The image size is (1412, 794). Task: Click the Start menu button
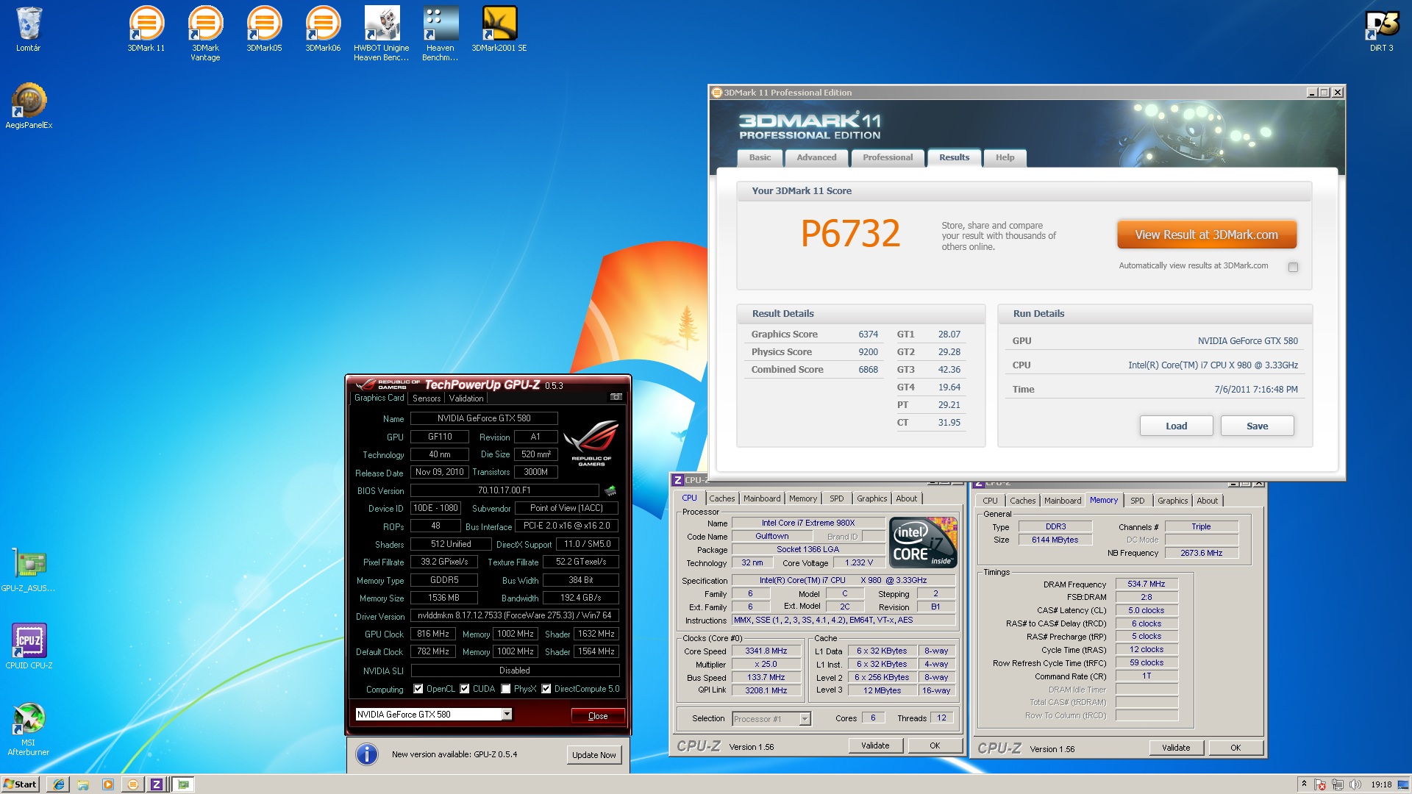pos(21,784)
